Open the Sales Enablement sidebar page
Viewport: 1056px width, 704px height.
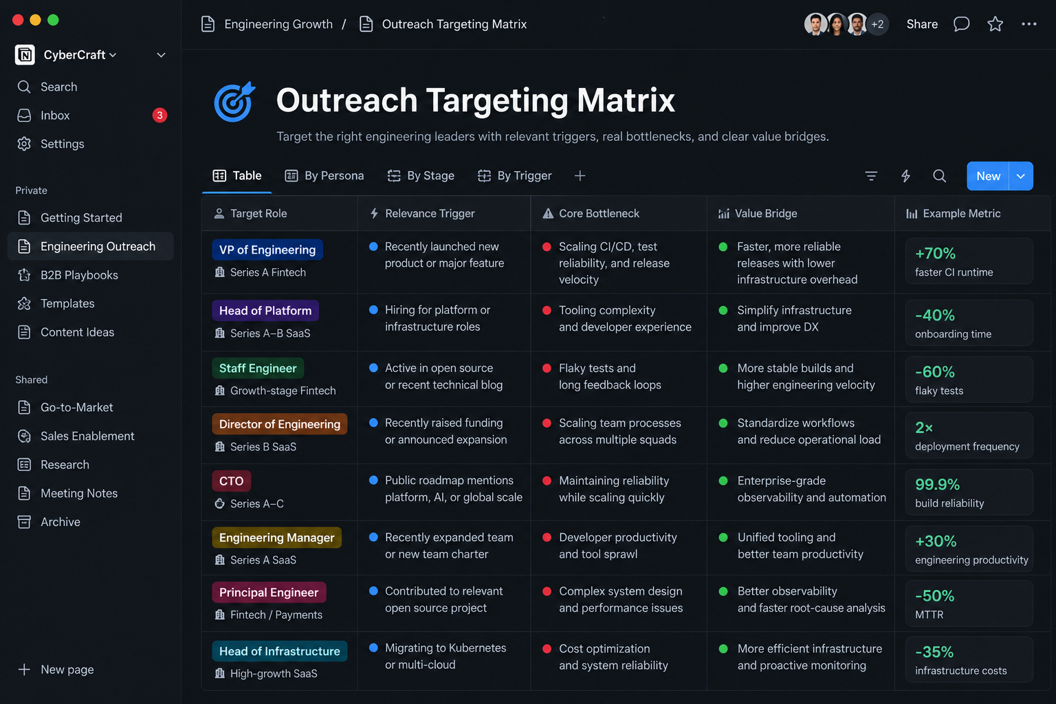[x=91, y=436]
